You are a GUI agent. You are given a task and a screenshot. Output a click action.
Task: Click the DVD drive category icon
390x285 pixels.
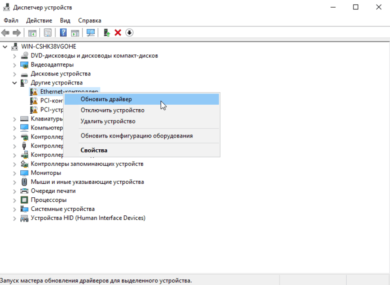(24, 56)
